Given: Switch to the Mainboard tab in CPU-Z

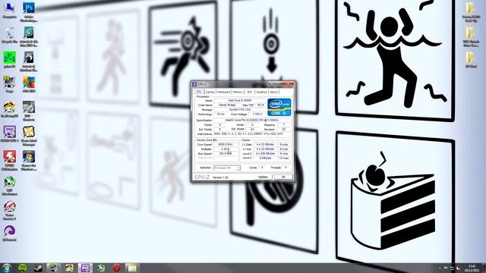Looking at the screenshot, I should coord(223,92).
